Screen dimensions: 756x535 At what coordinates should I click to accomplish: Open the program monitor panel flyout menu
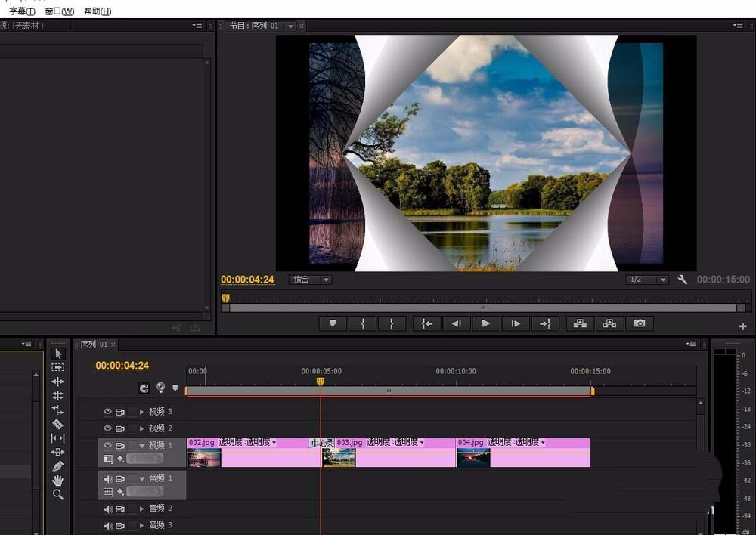click(738, 26)
